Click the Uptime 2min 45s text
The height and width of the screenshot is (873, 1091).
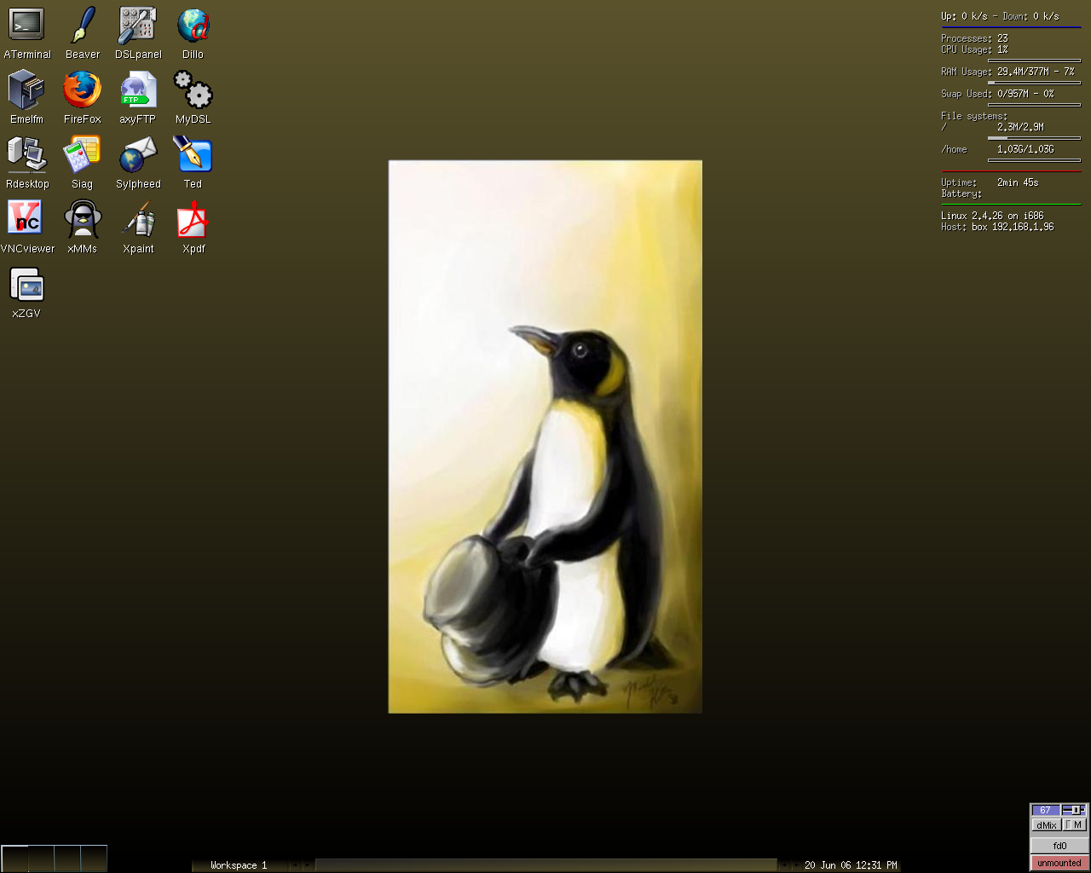(x=990, y=182)
